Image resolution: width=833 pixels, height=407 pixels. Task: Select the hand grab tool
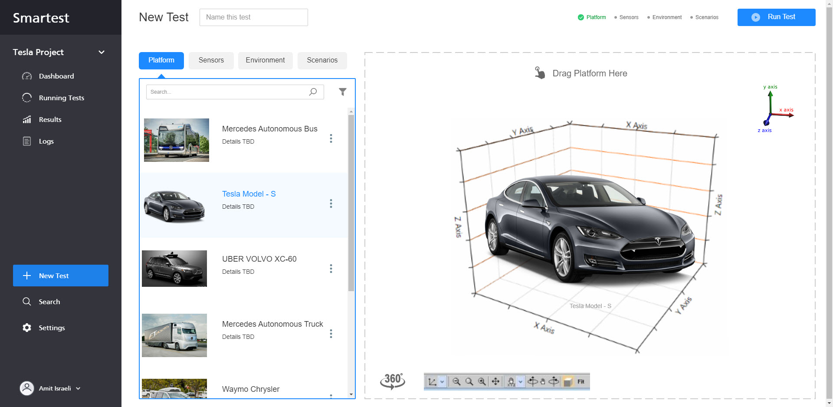[x=543, y=381]
